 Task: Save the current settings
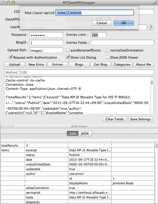tap(140, 119)
